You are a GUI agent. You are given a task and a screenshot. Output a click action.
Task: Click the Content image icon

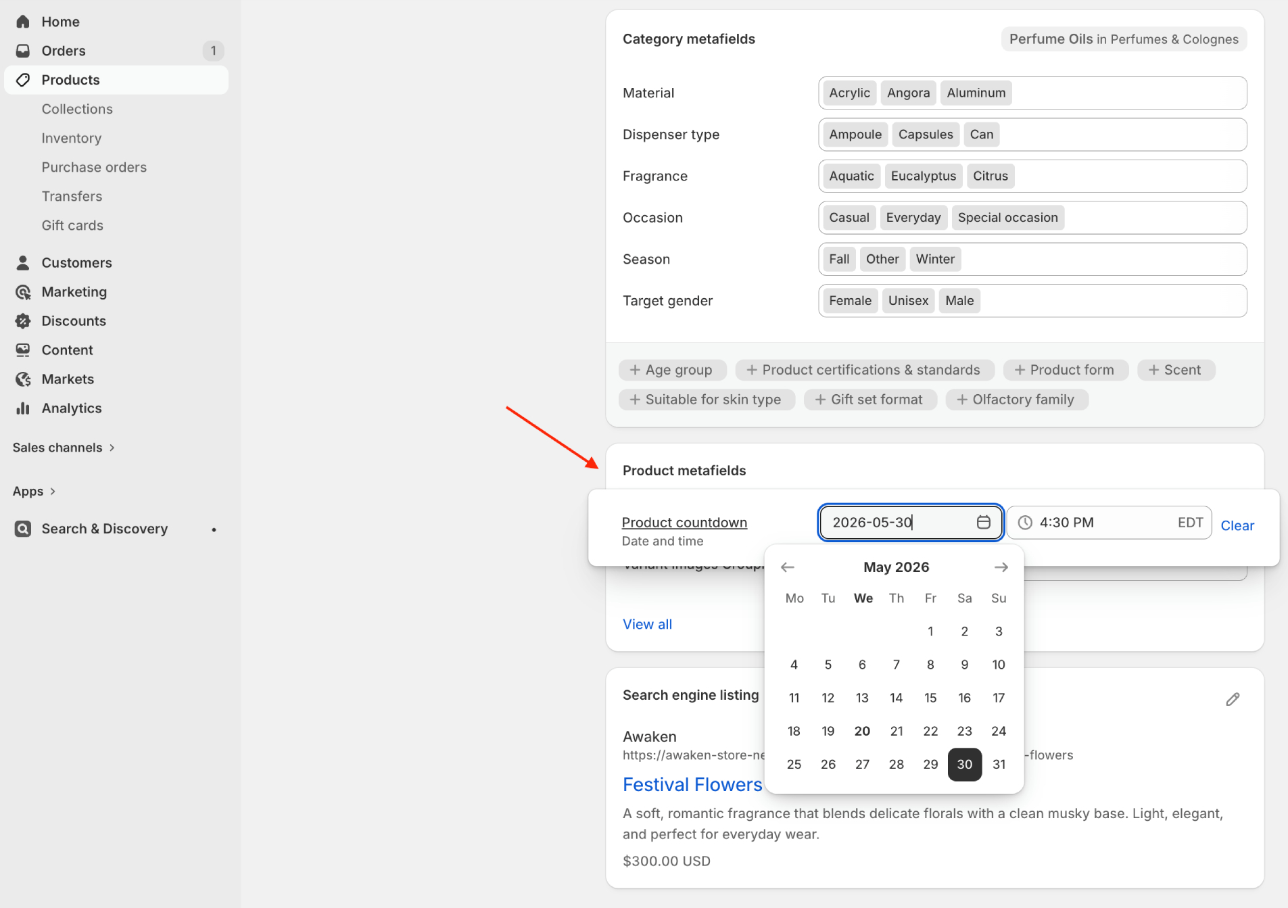coord(23,350)
